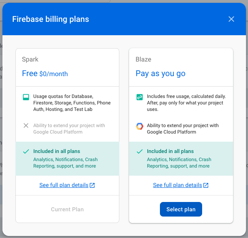
Task: Close the Firebase billing plans dialog
Action: coord(231,19)
